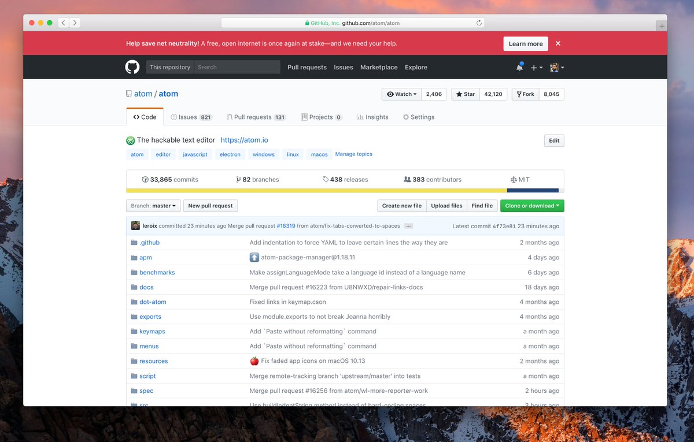Open Pull requests in top navigation
694x442 pixels.
[x=307, y=68]
